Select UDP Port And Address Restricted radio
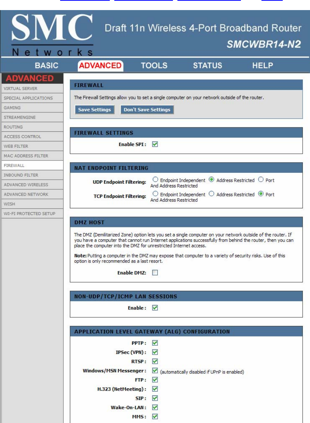 (x=261, y=180)
